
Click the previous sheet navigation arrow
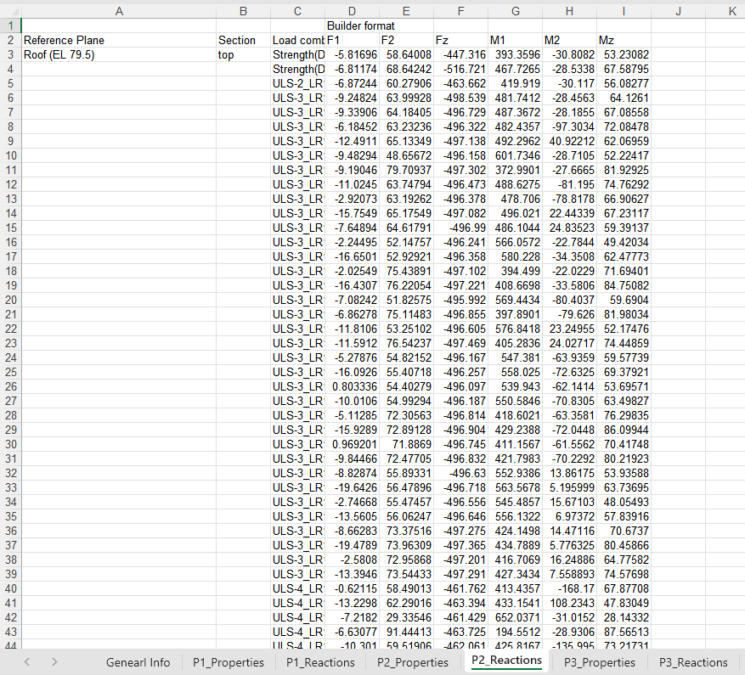pos(31,662)
